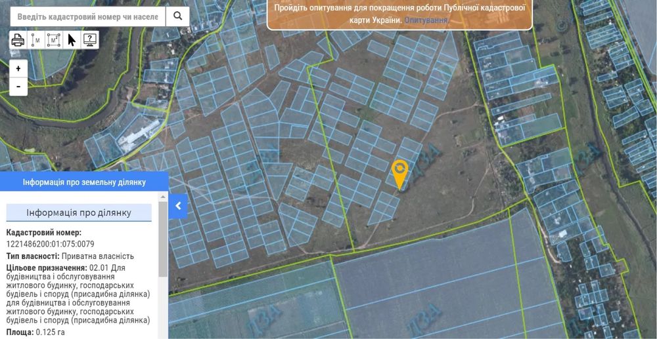Zoom out with the minus button
This screenshot has height=339, width=657.
click(x=18, y=87)
